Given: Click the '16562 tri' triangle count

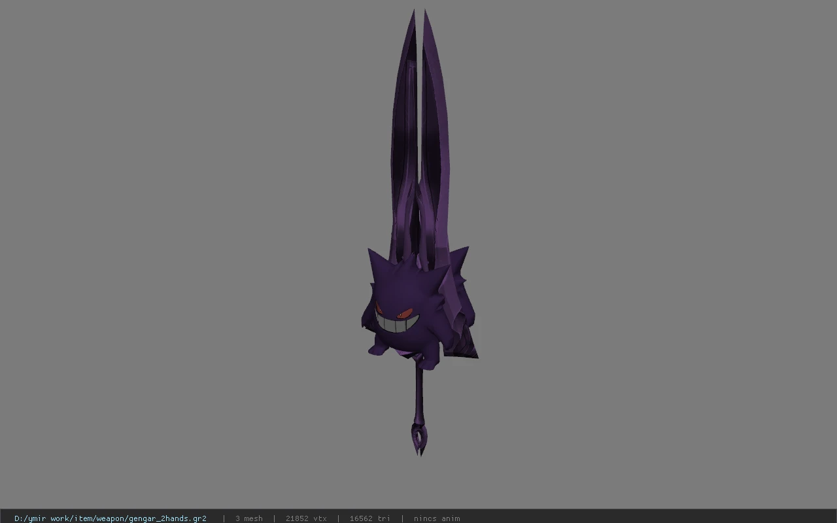Looking at the screenshot, I should 369,518.
